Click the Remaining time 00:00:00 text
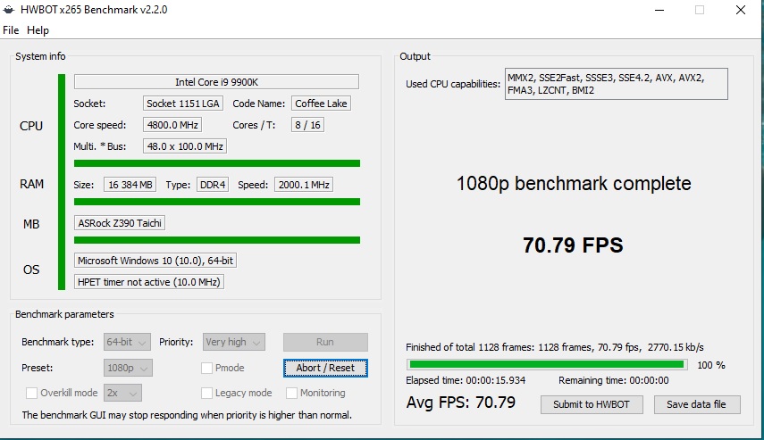Image resolution: width=764 pixels, height=440 pixels. tap(614, 380)
